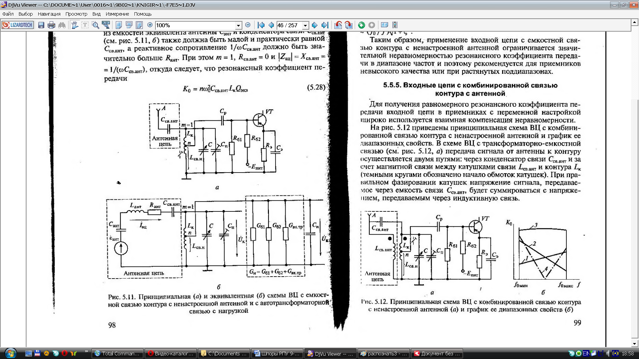Switch to C:\Documents folder taskbar button
This screenshot has width=639, height=359.
(224, 354)
